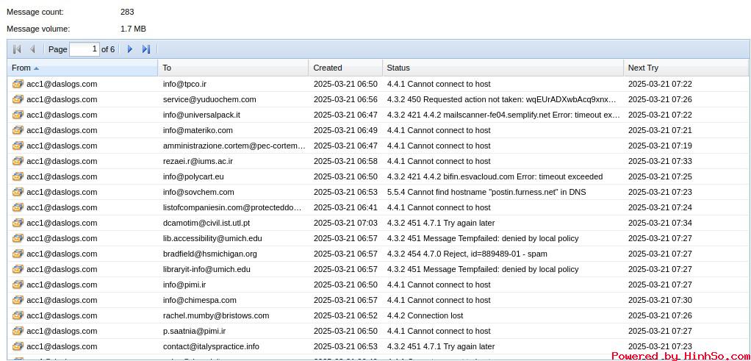This screenshot has height=361, width=751.
Task: Sort by the To column header
Action: [233, 68]
